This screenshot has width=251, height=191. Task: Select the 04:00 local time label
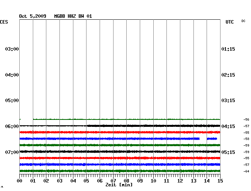(12, 75)
